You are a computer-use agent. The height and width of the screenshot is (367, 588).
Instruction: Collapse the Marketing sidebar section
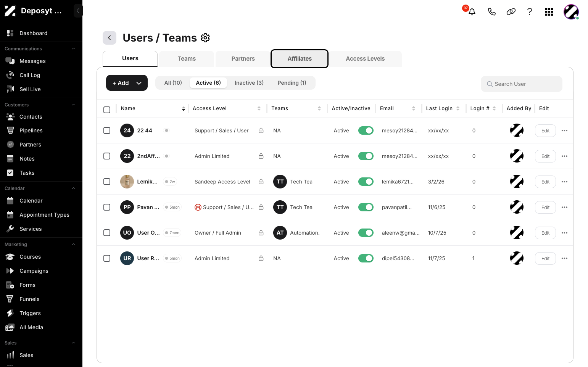pyautogui.click(x=74, y=245)
